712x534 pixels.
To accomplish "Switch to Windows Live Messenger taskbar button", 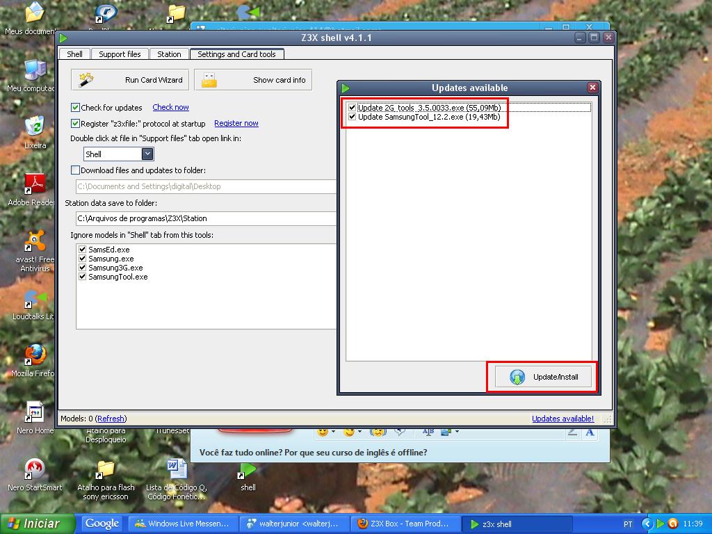I will pos(183,524).
